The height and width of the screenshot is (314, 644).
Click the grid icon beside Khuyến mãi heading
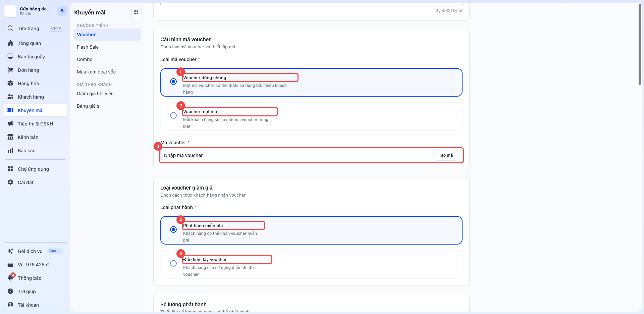[x=136, y=12]
